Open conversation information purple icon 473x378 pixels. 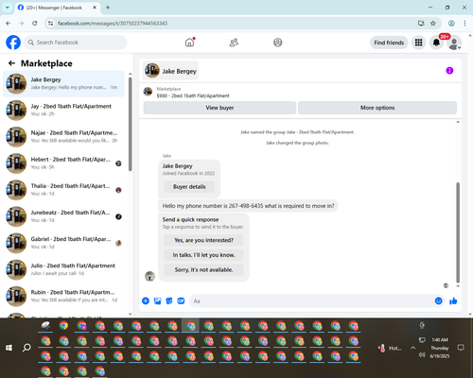[449, 71]
